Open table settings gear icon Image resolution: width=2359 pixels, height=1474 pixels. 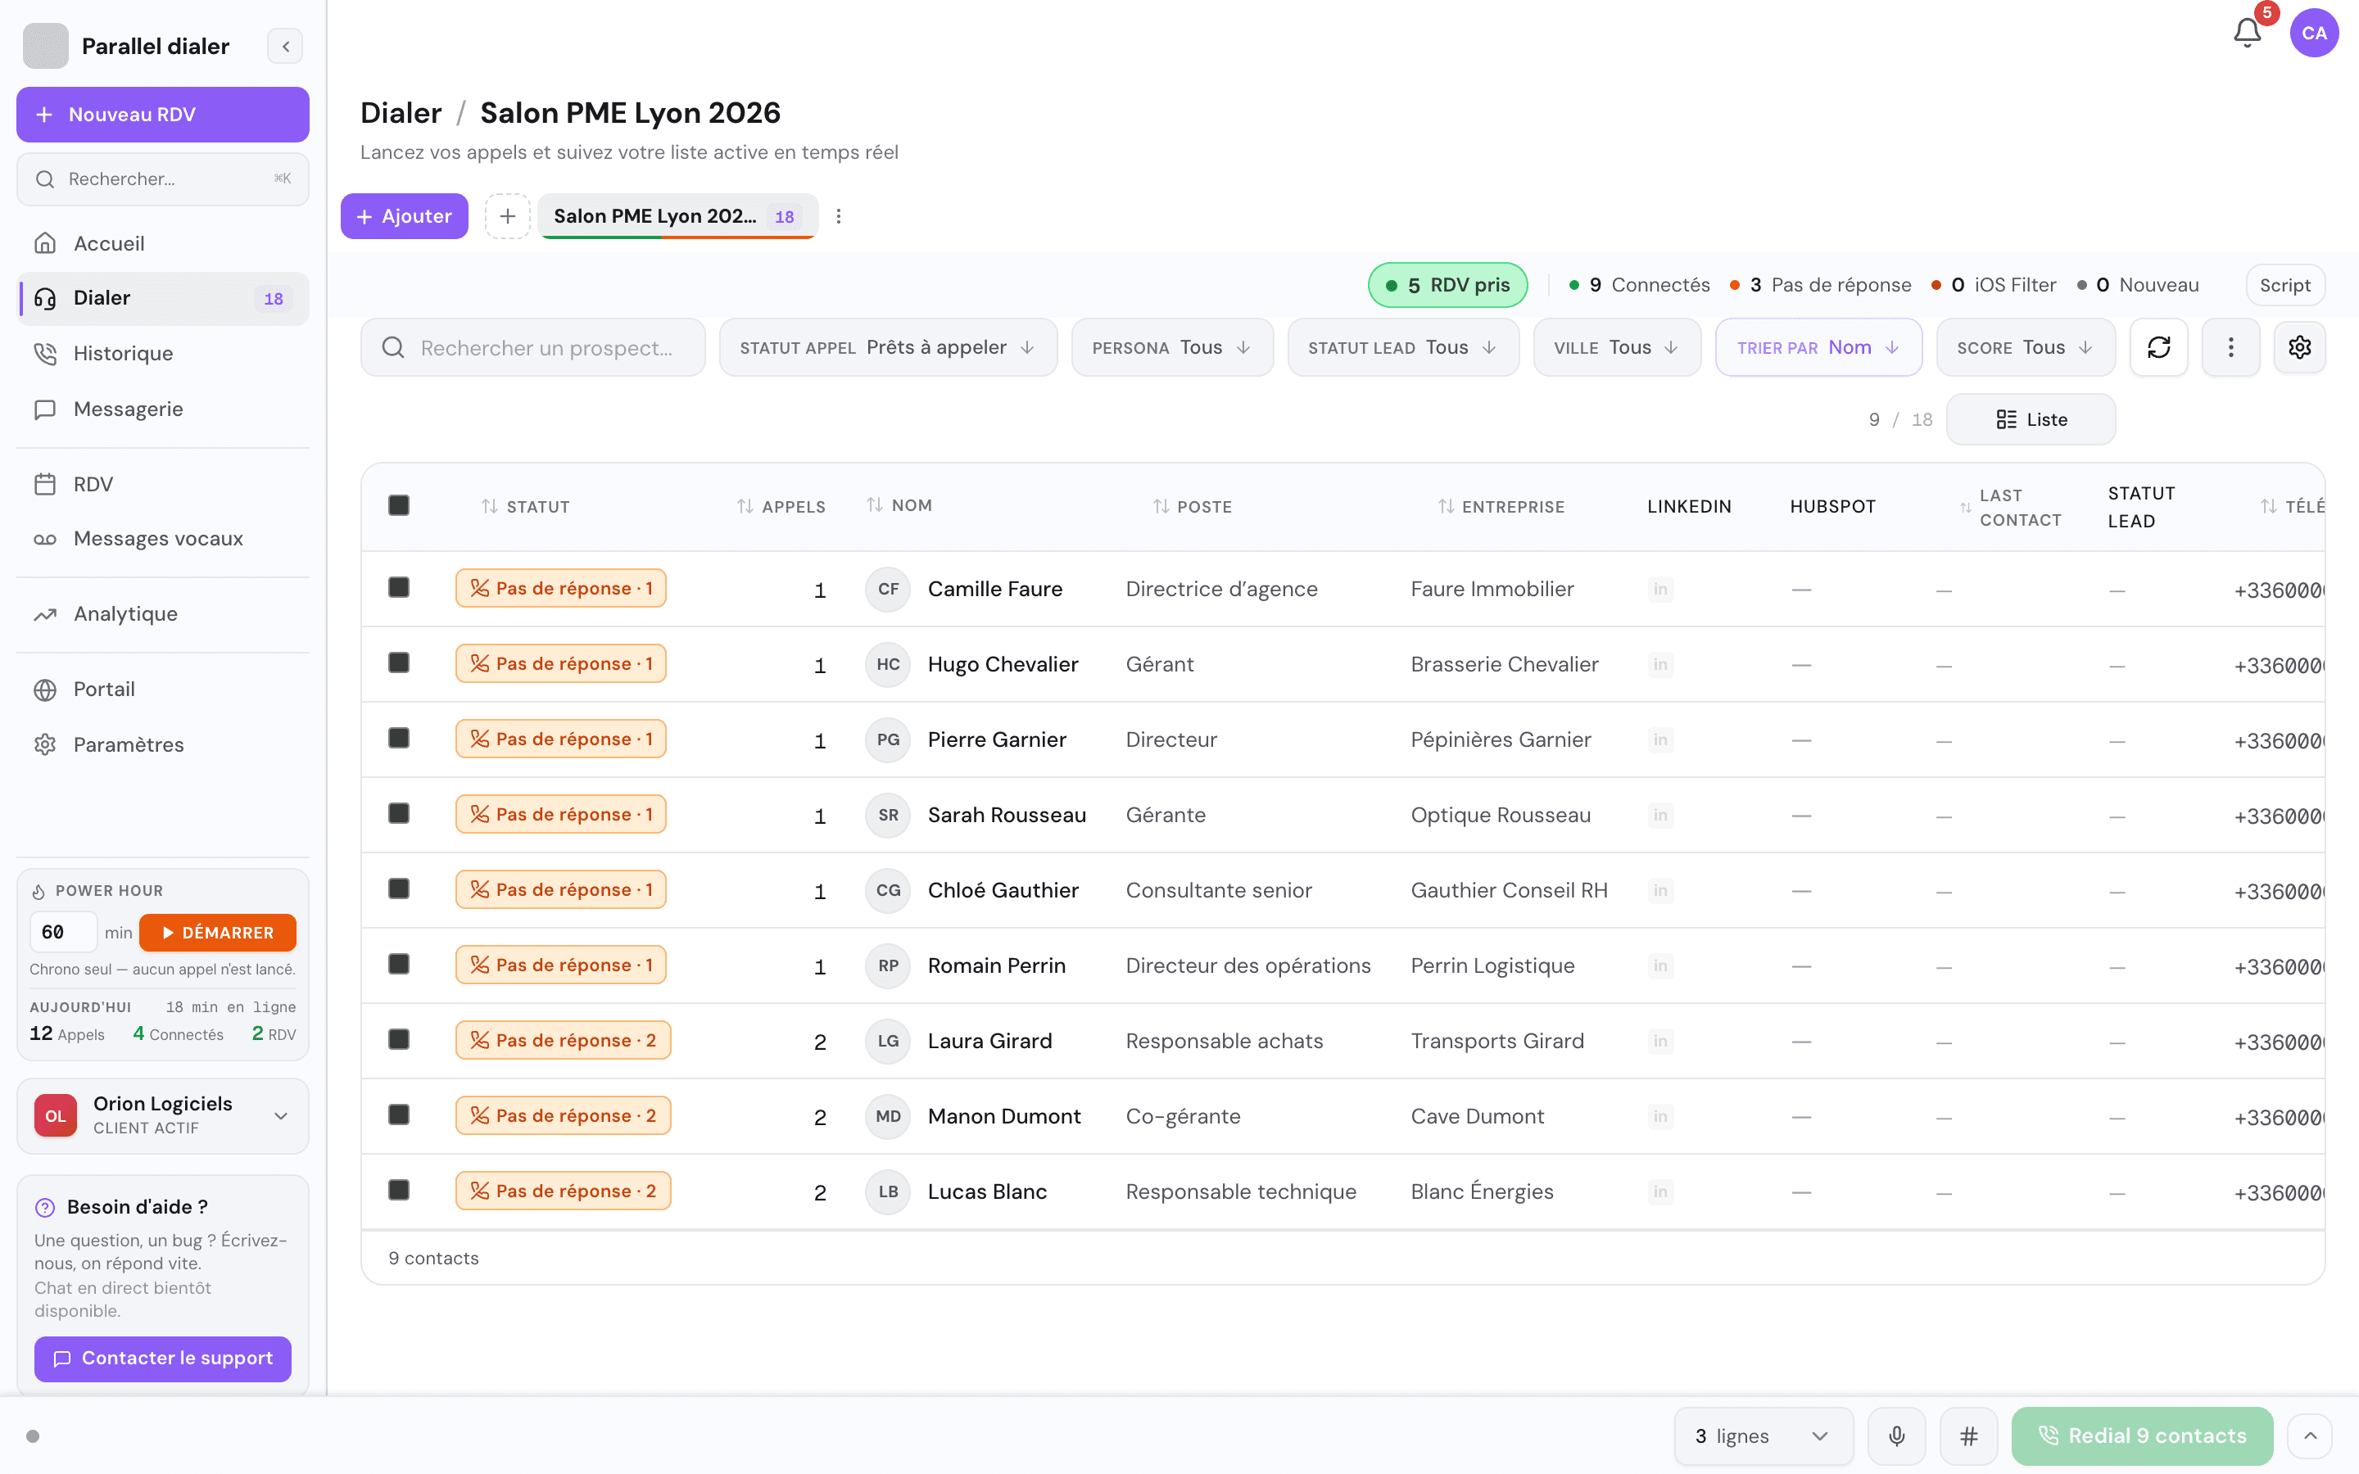[2299, 347]
